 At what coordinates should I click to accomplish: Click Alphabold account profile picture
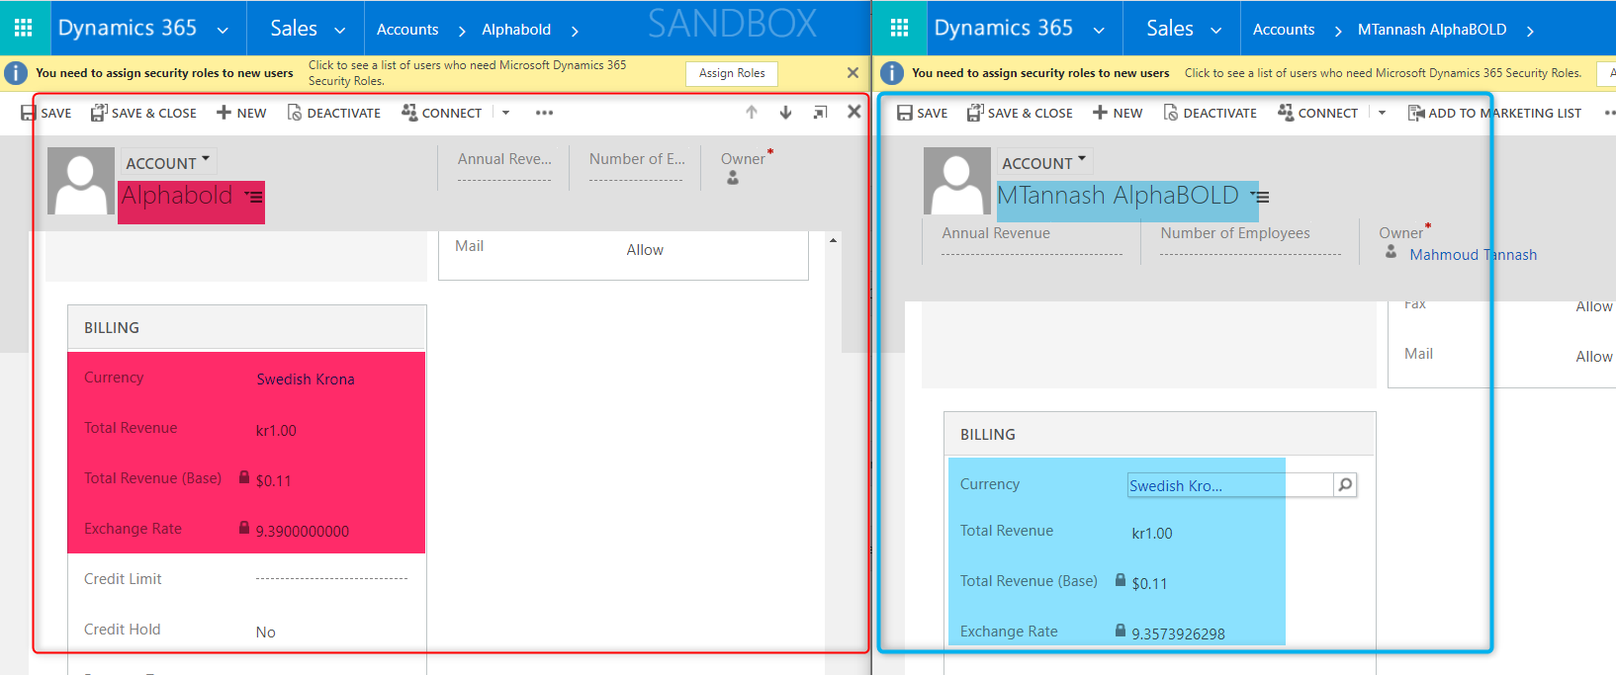point(81,181)
